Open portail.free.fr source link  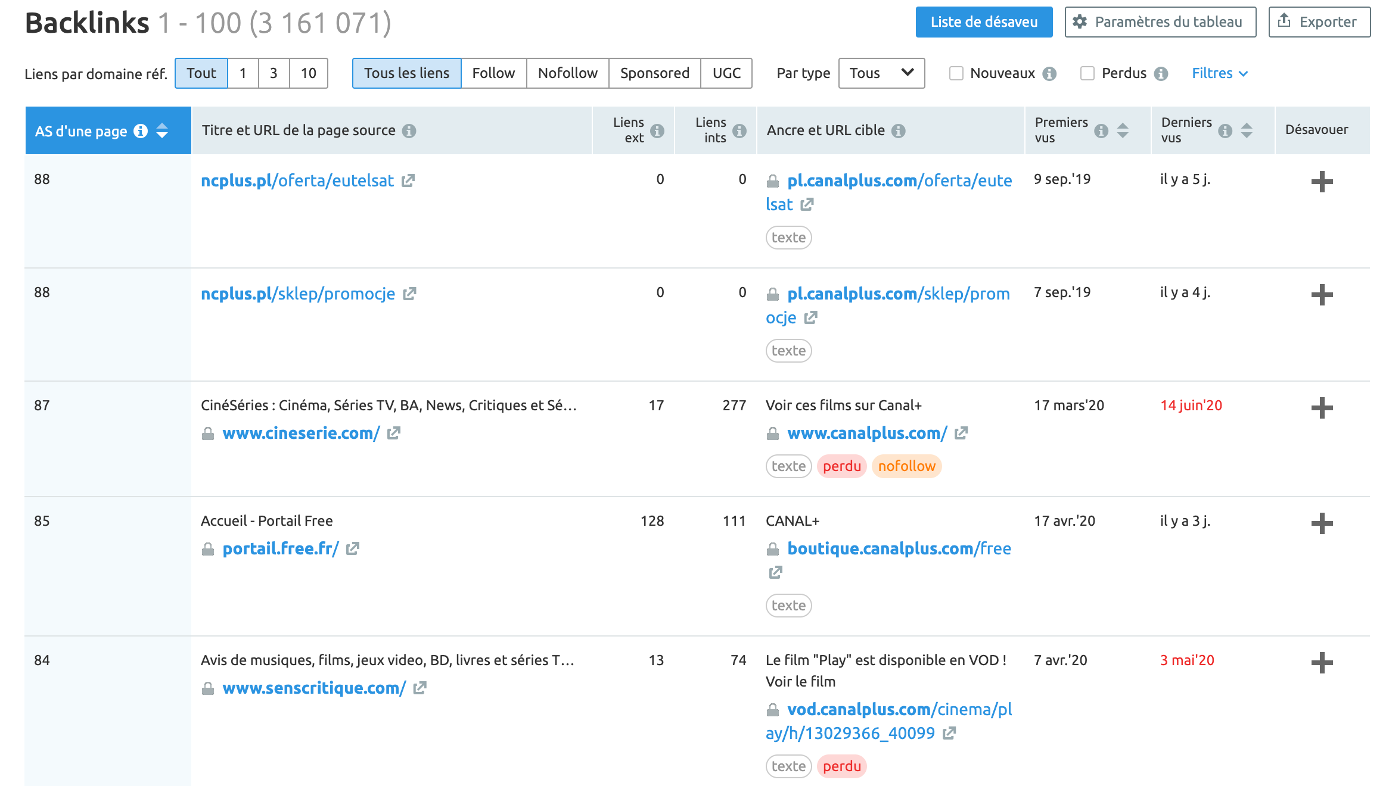tap(281, 548)
